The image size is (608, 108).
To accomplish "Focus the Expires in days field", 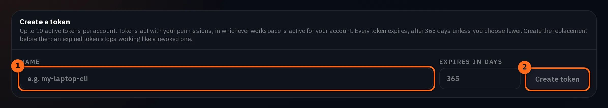I will click(x=480, y=79).
